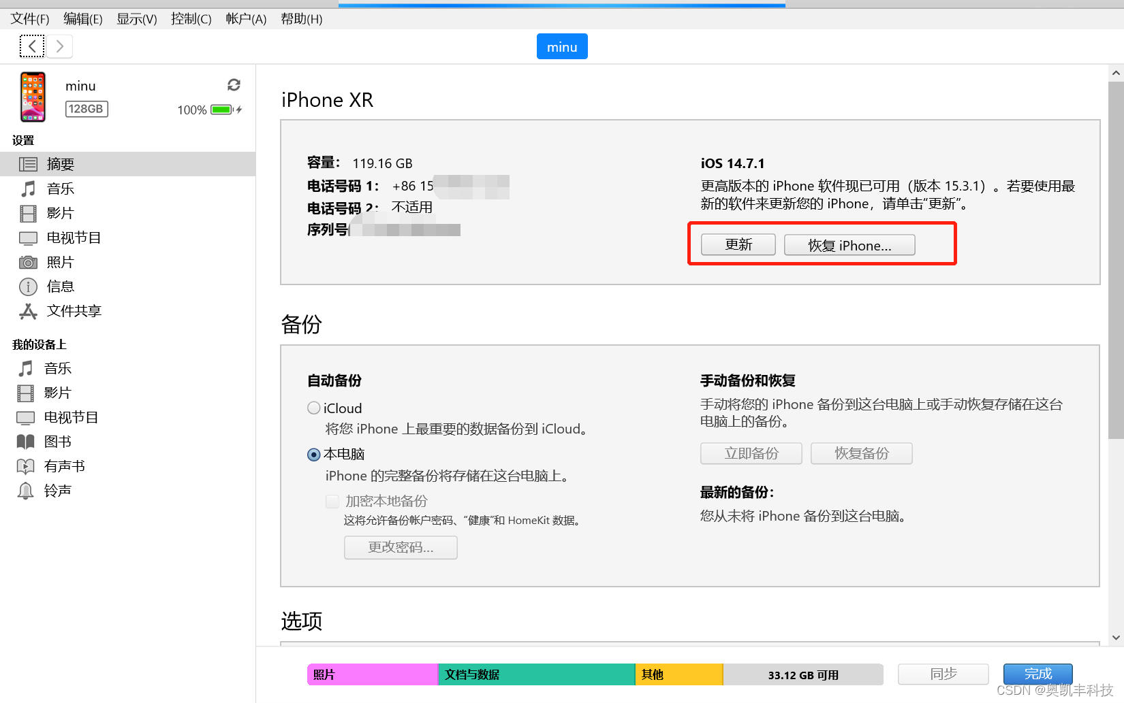Image resolution: width=1124 pixels, height=703 pixels.
Task: Click the 照片 segment of the storage bar
Action: coord(373,674)
